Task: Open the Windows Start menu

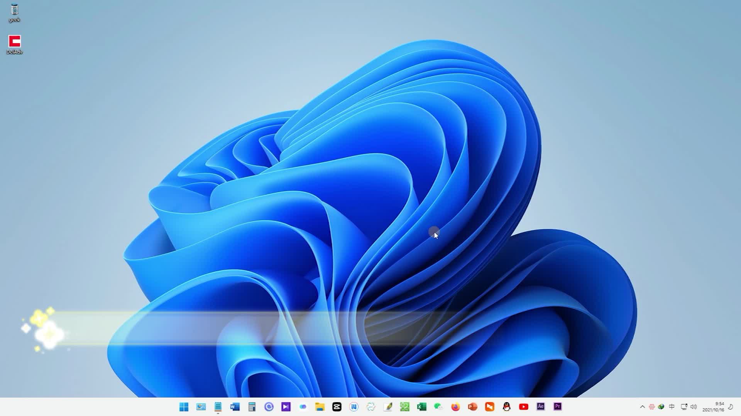Action: click(184, 407)
